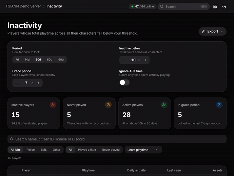The image size is (234, 176).
Task: Click the grace period value 7
Action: (x=26, y=83)
